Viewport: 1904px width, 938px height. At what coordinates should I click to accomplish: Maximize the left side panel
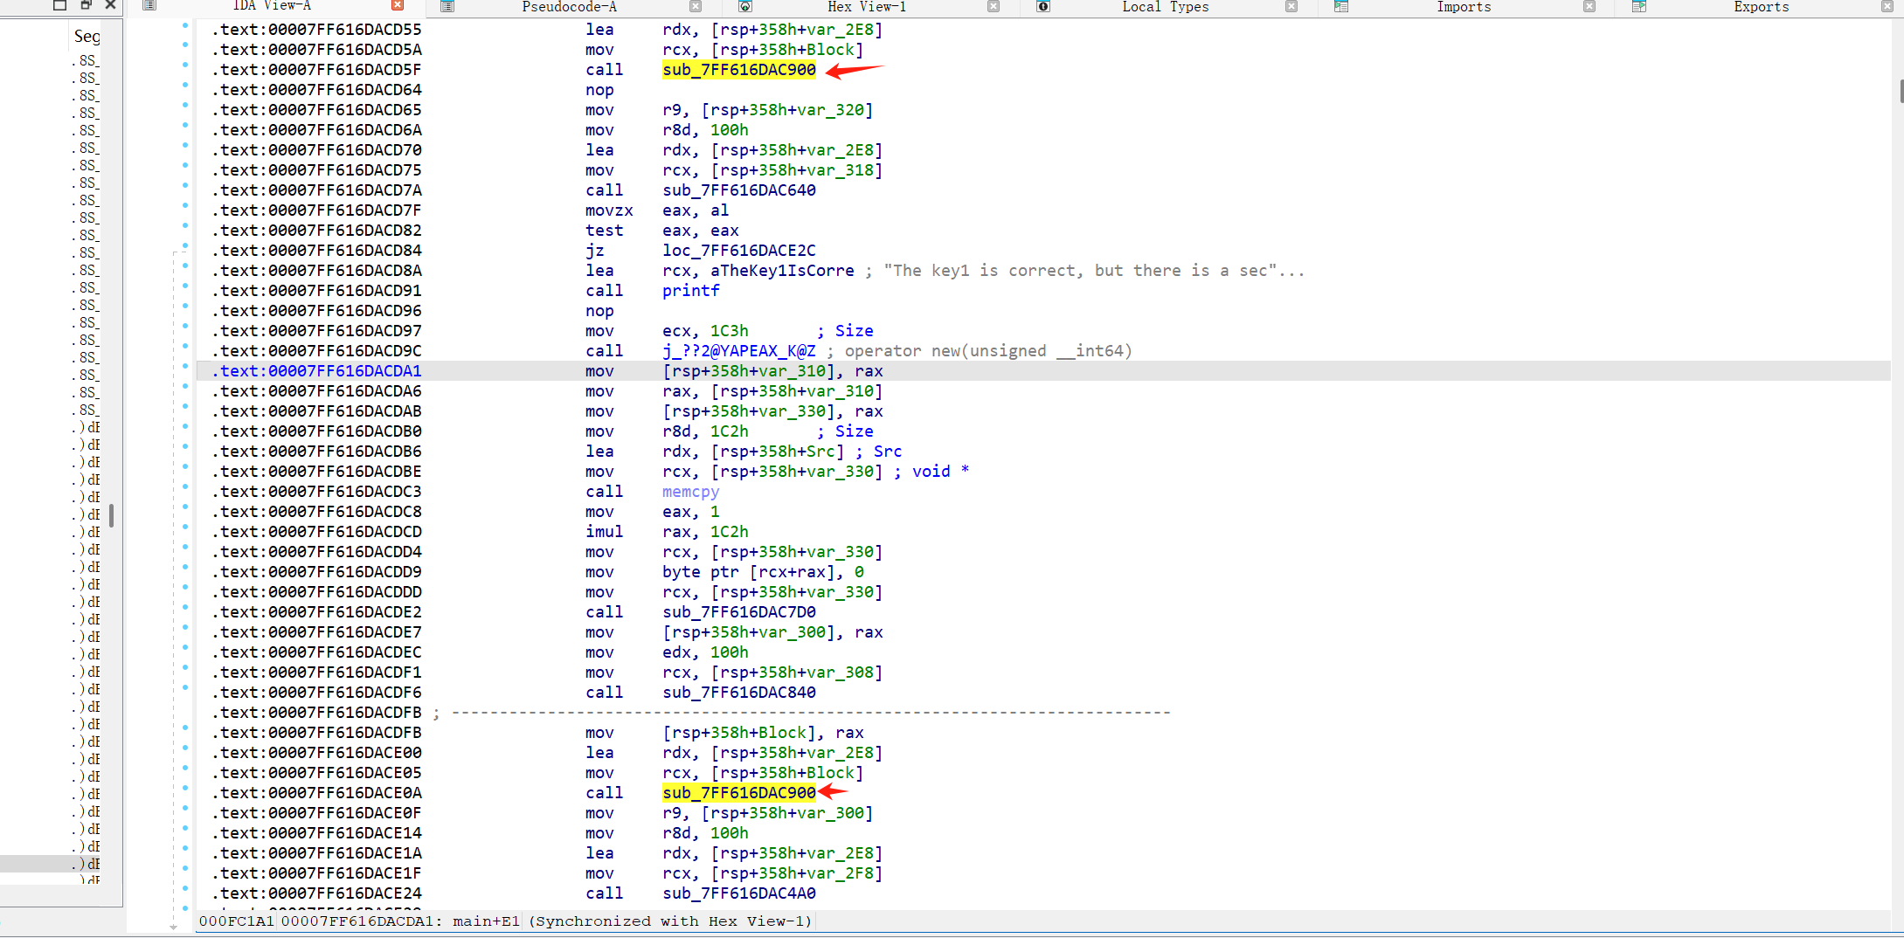59,5
